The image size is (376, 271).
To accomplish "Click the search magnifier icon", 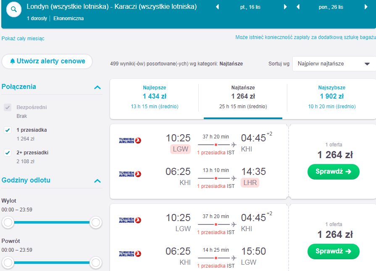I will point(14,10).
